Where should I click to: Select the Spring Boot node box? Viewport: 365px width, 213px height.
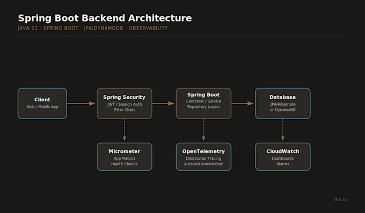203,104
